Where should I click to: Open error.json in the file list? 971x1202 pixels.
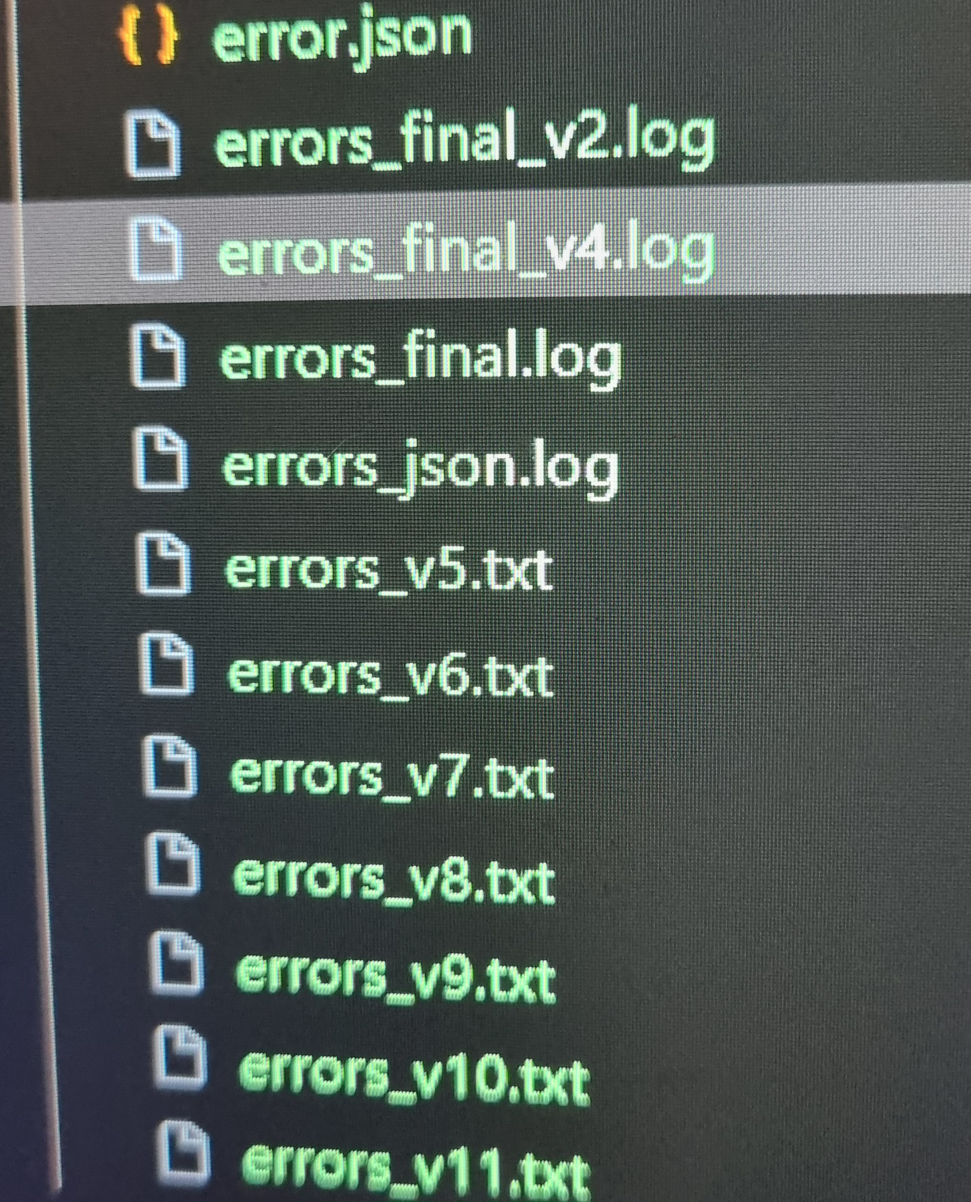(x=343, y=38)
